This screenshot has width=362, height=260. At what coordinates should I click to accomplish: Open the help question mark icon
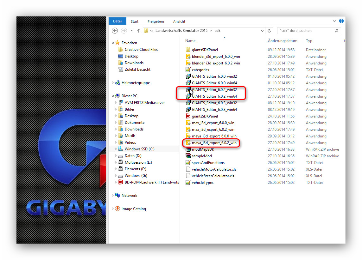pos(341,21)
